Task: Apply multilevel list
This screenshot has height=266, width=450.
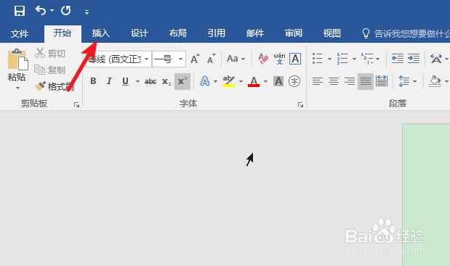Action: [367, 59]
